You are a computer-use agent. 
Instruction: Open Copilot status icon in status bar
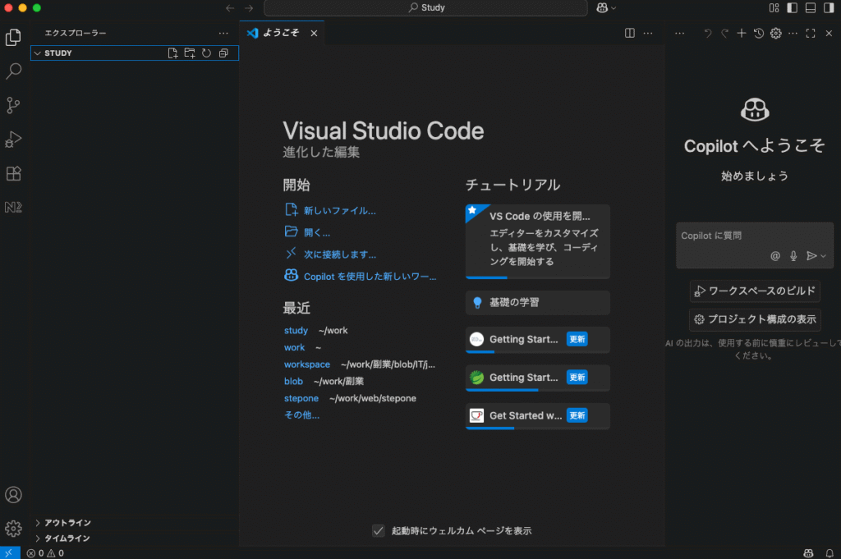[x=808, y=553]
